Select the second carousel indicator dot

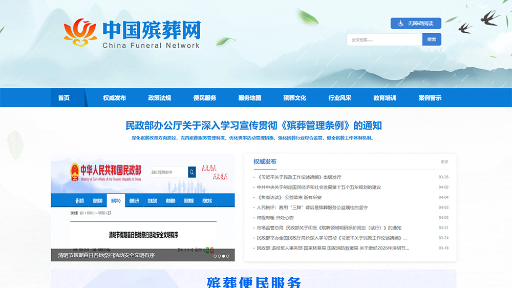click(x=220, y=256)
